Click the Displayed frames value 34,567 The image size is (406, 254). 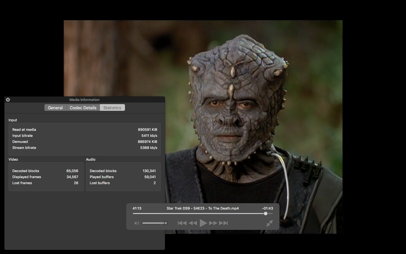click(72, 177)
